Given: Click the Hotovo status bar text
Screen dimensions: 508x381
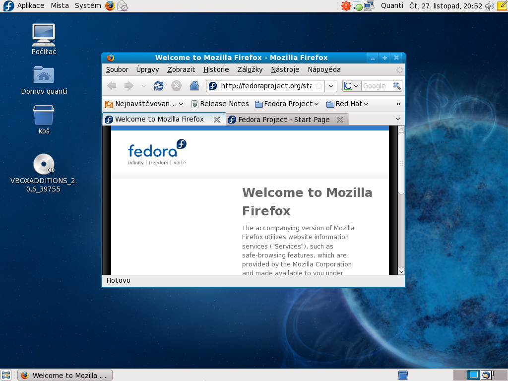Looking at the screenshot, I should click(x=118, y=281).
